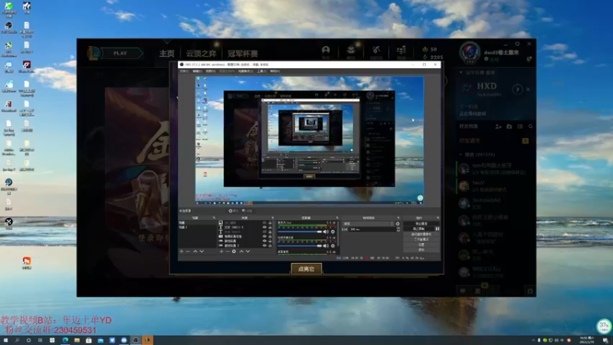
Task: Open first mixer channel settings gear
Action: tap(333, 232)
